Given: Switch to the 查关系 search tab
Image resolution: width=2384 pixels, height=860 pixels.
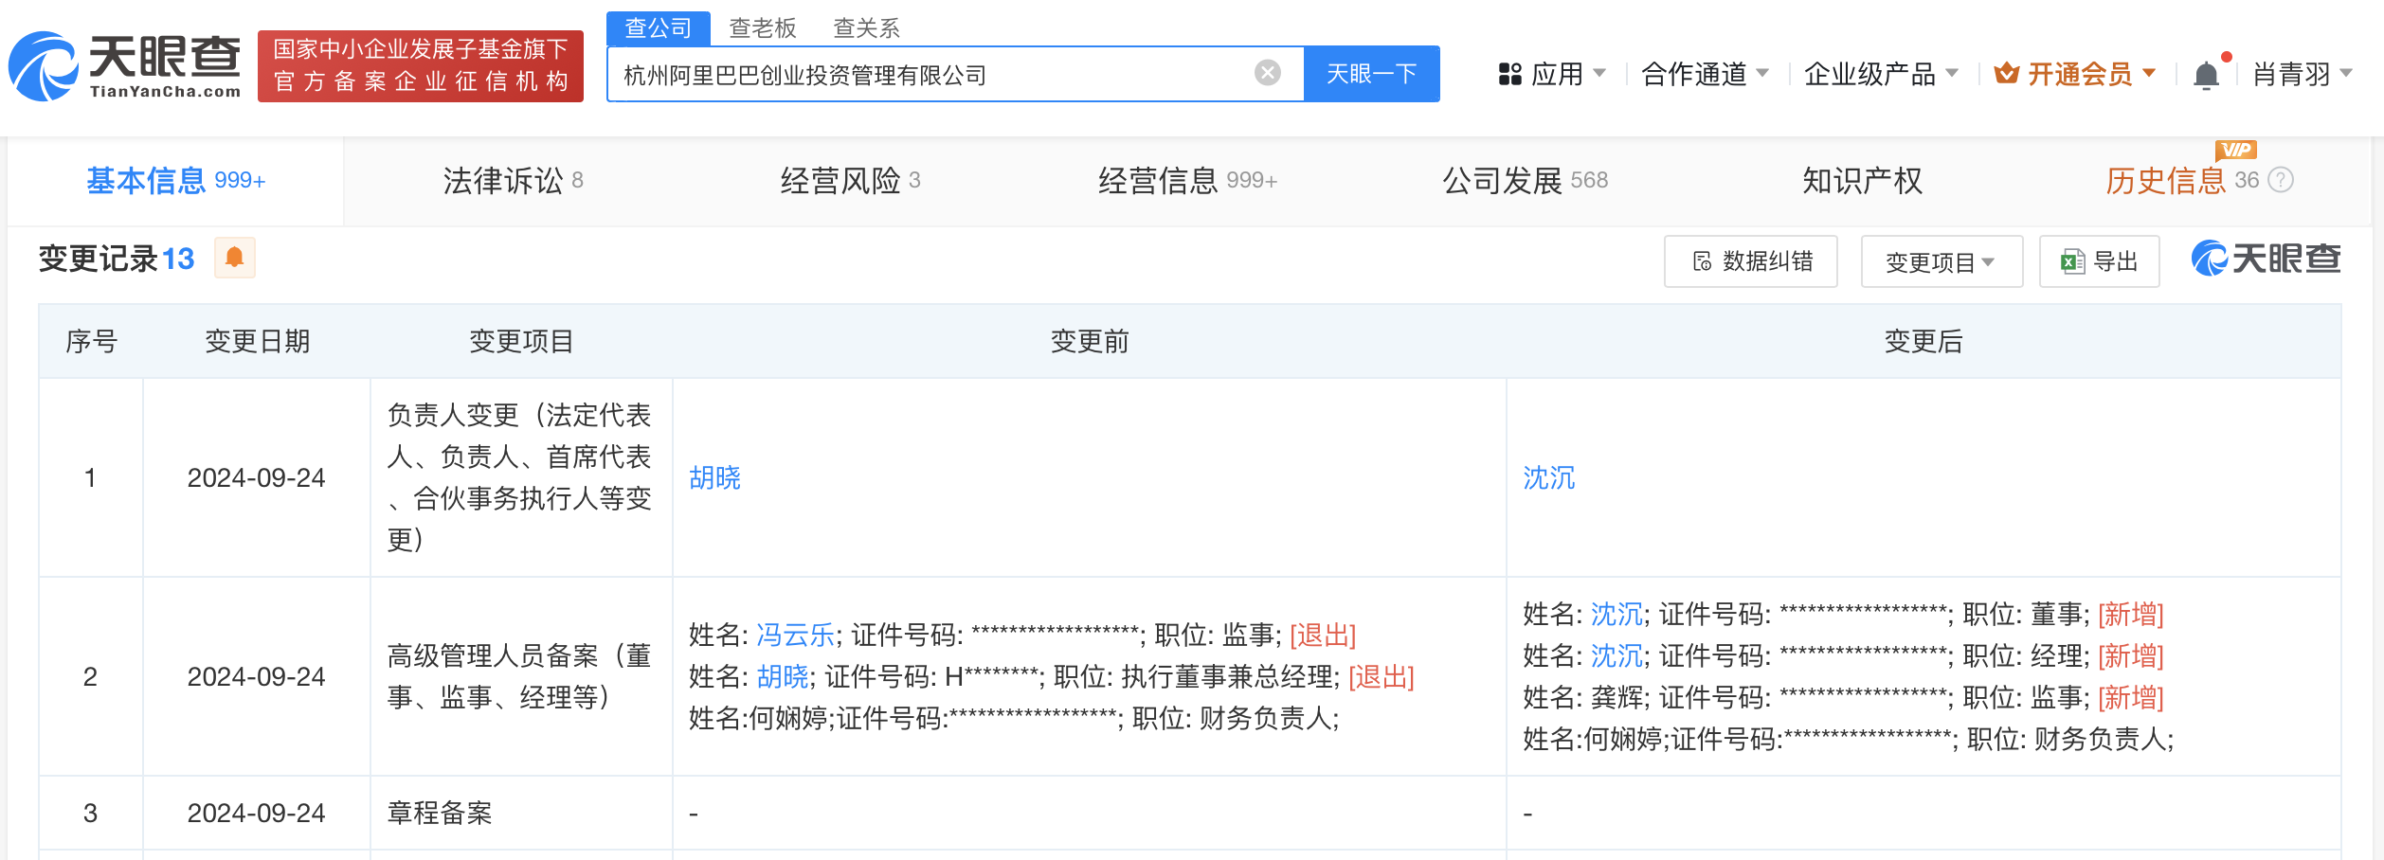Looking at the screenshot, I should click(866, 27).
